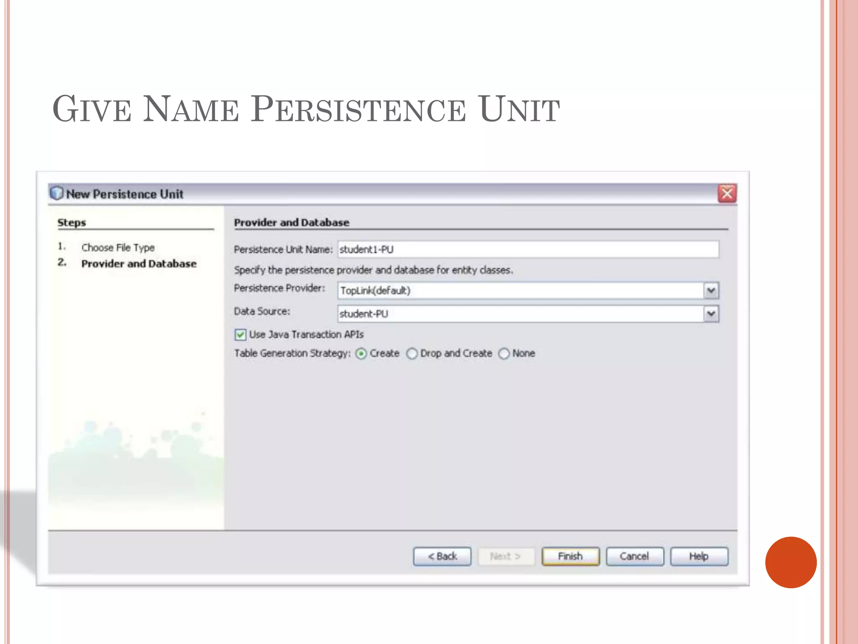Open the Persistence Provider dropdown arrow
This screenshot has height=644, width=858.
(x=711, y=291)
